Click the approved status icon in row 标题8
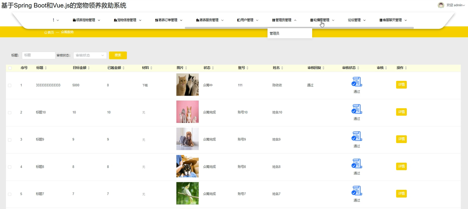 click(357, 163)
